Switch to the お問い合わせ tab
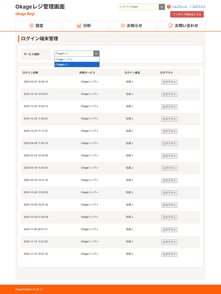Screen dimensions: 221x294 [186, 26]
